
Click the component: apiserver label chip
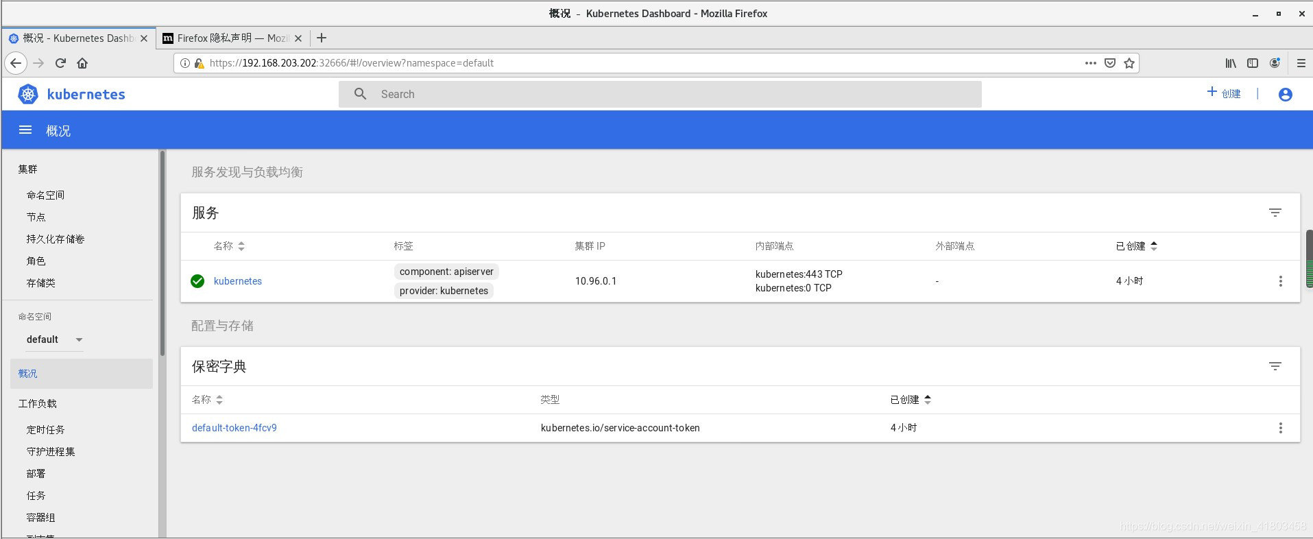tap(446, 272)
